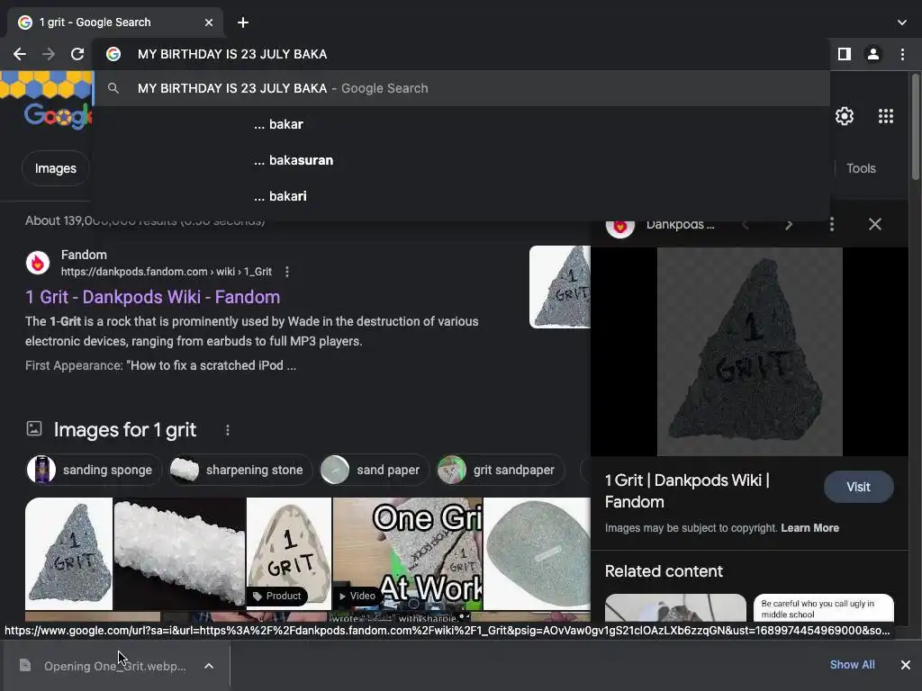
Task: Open the 'Be careful who you call ugly' related card
Action: [823, 607]
